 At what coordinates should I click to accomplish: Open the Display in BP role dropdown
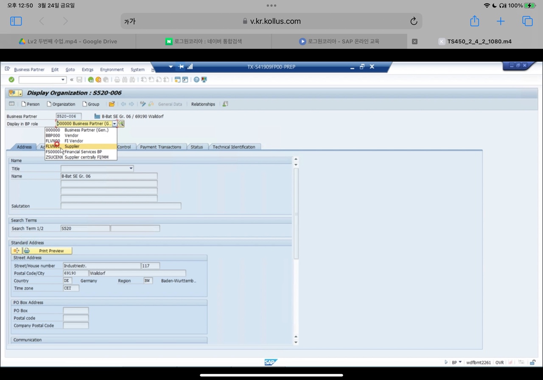pyautogui.click(x=115, y=124)
